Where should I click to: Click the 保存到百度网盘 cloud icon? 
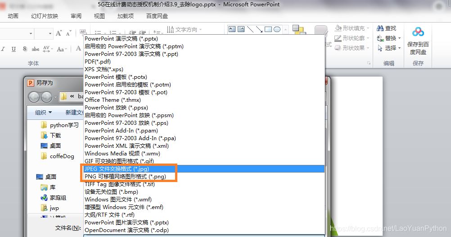(418, 32)
